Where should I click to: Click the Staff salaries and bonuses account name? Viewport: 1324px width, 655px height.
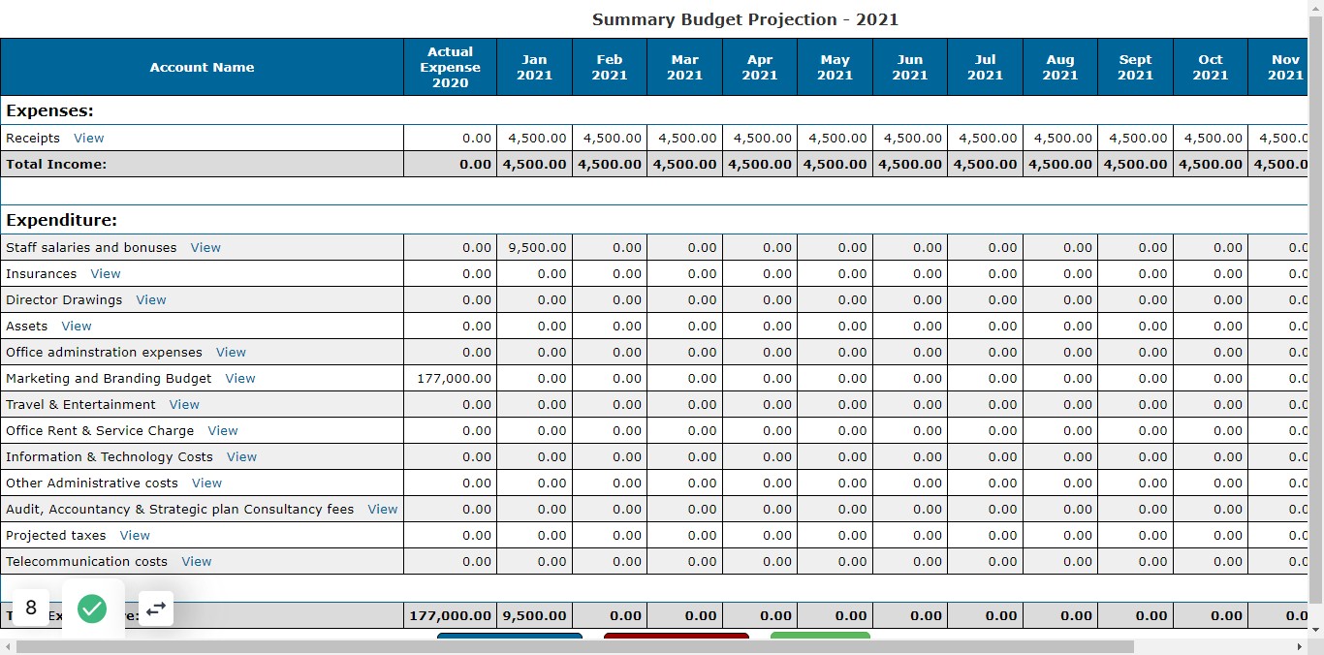(91, 248)
